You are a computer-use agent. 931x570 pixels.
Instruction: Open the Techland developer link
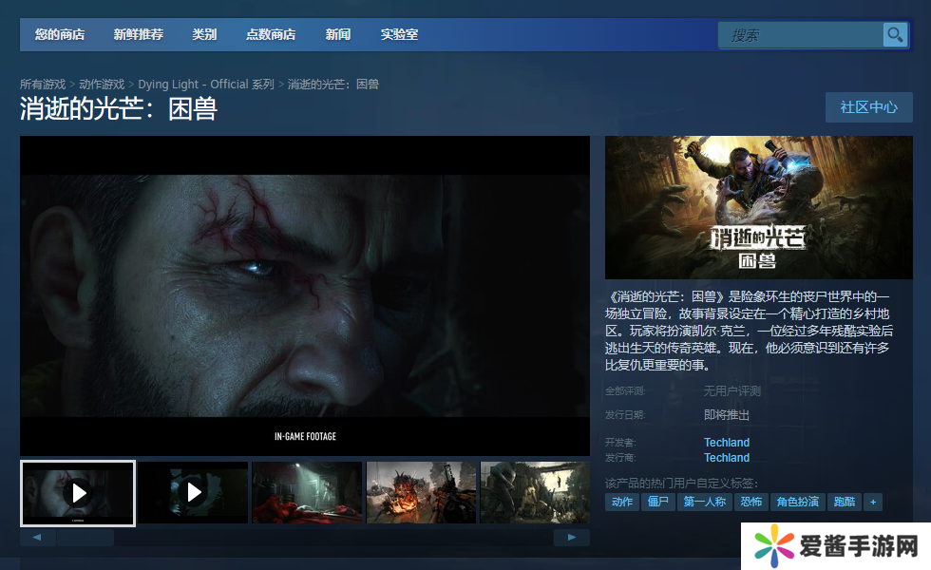[727, 443]
